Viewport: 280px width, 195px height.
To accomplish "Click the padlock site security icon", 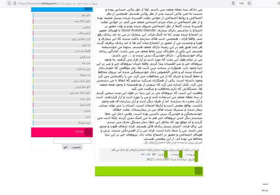I will (15, 3).
